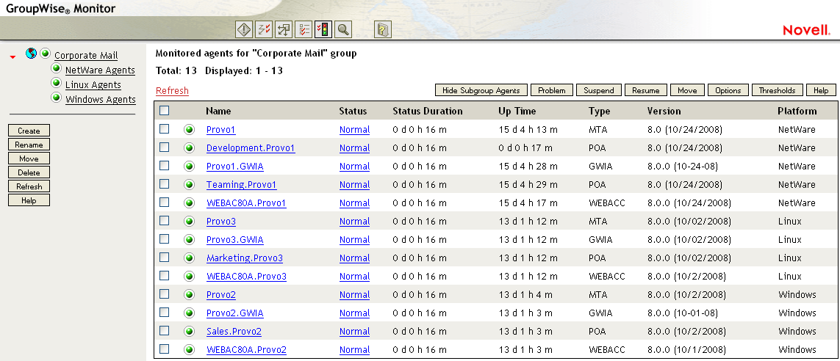This screenshot has width=840, height=361.
Task: Open the Problems view toolbar icon
Action: pyautogui.click(x=244, y=29)
